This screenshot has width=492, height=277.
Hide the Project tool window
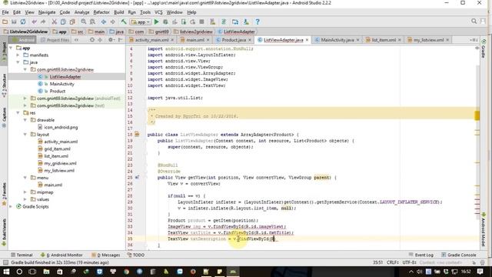(121, 40)
